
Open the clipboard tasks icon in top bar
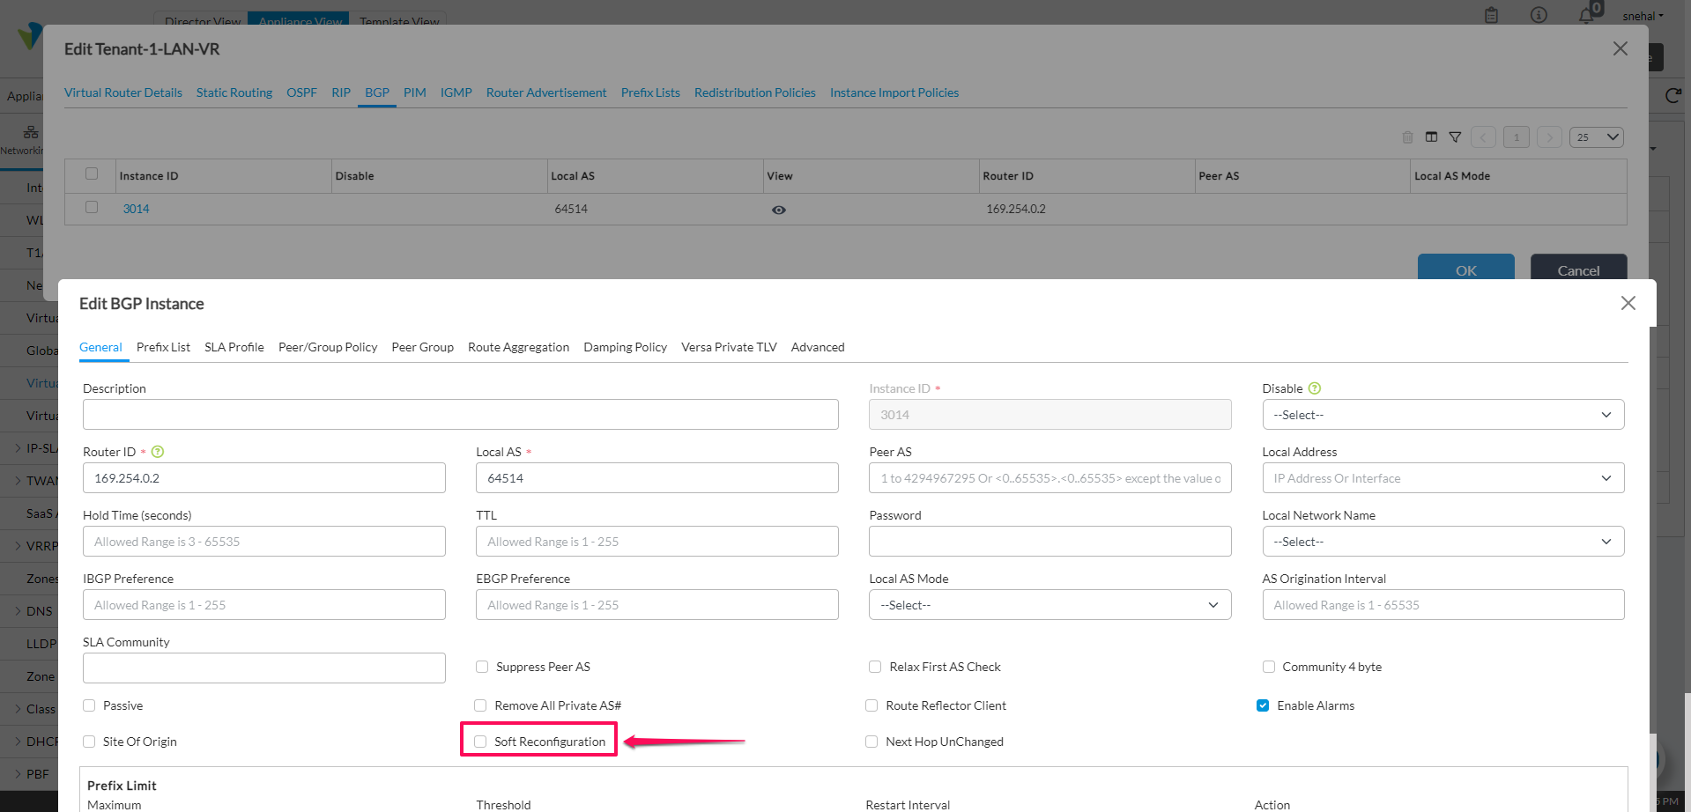coord(1491,15)
